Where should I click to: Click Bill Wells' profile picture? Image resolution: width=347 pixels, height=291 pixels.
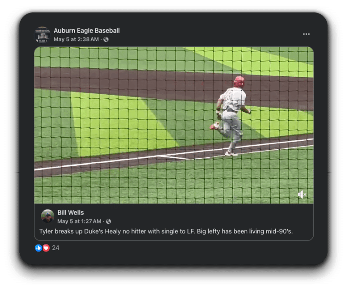tap(48, 216)
